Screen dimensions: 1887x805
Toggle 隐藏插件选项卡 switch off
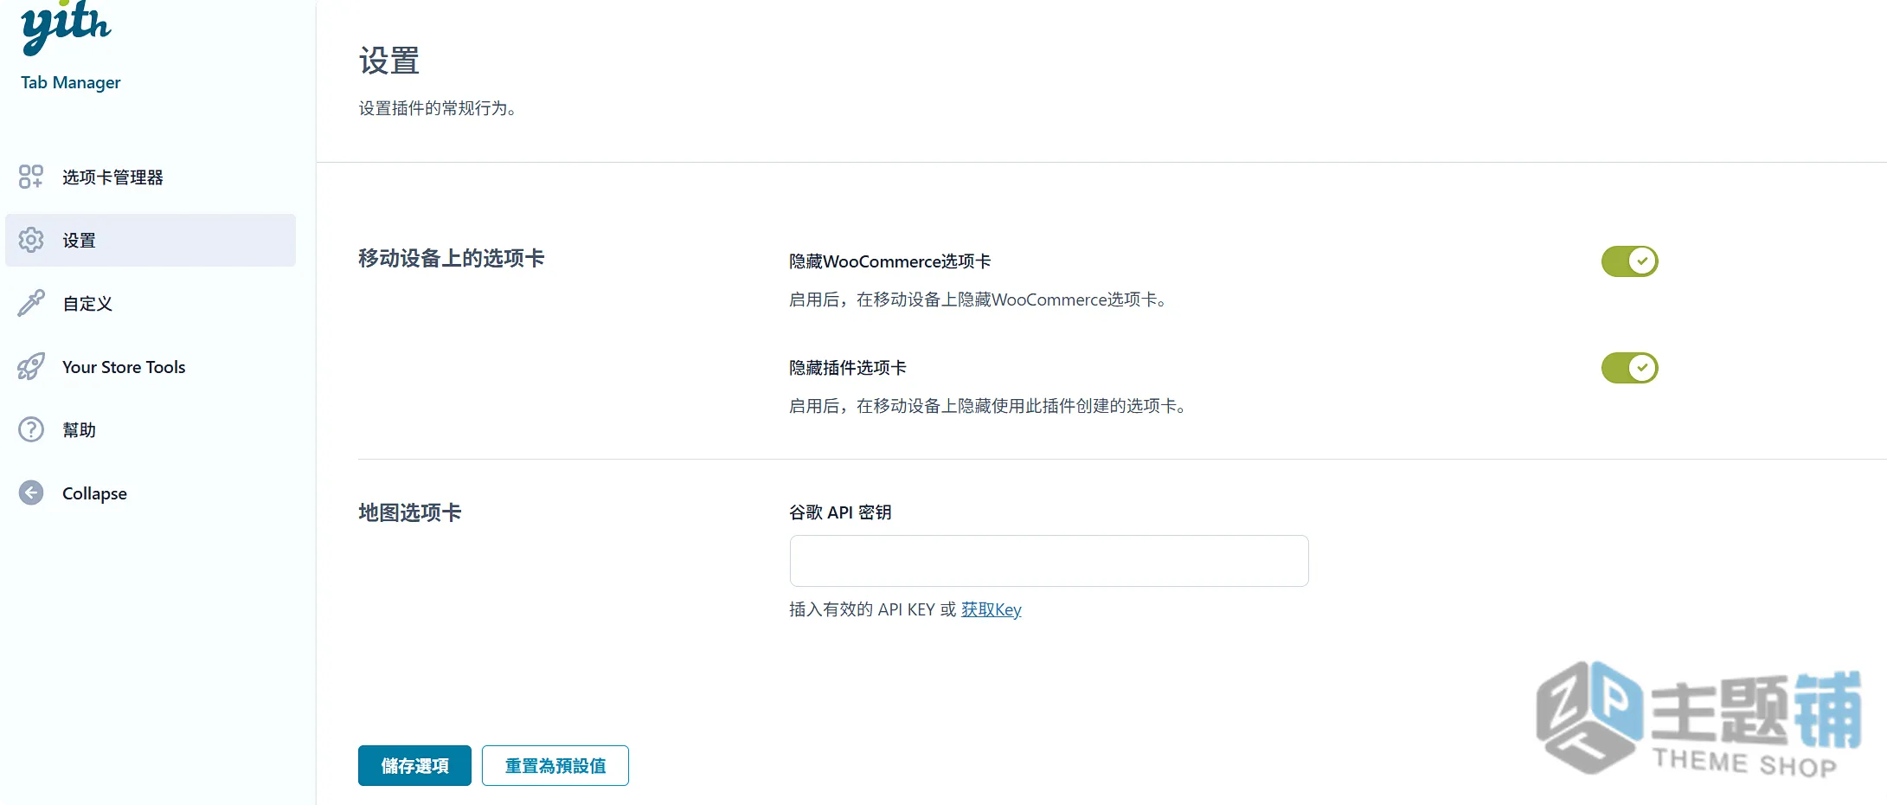pos(1629,367)
